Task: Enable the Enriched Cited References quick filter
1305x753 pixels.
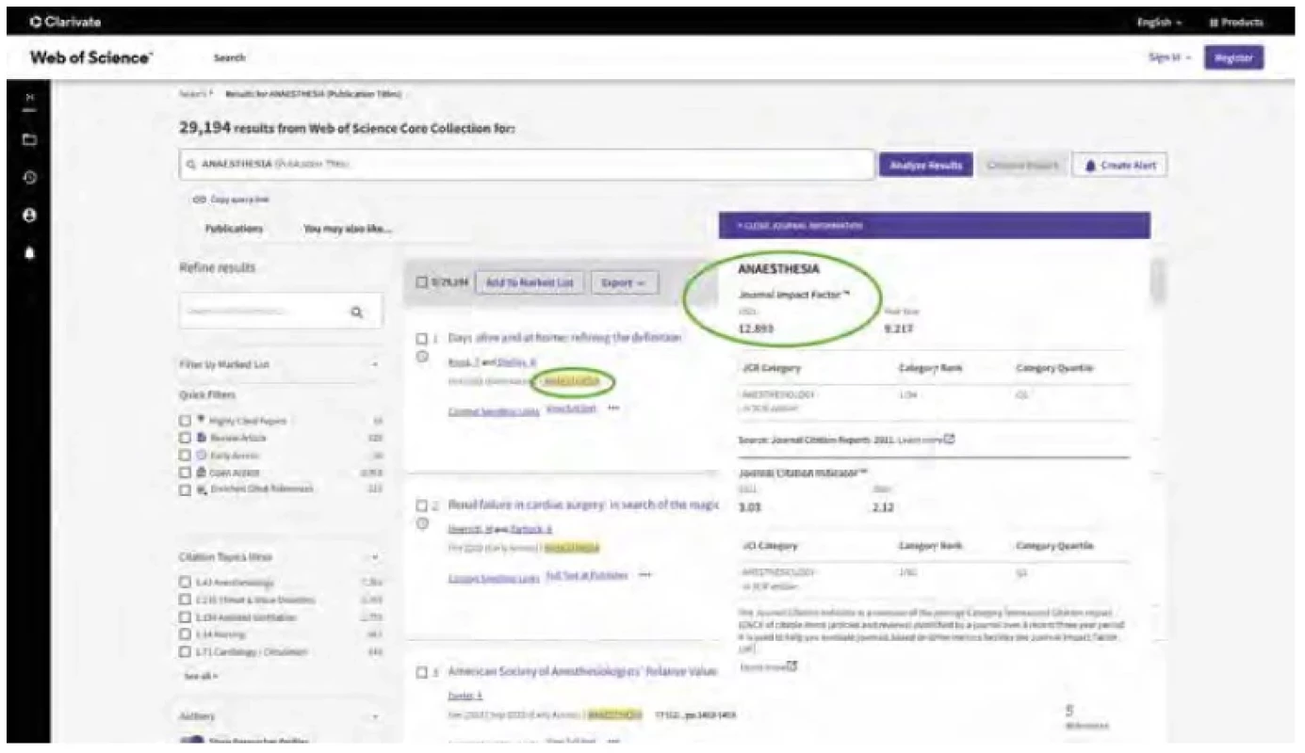Action: (186, 489)
